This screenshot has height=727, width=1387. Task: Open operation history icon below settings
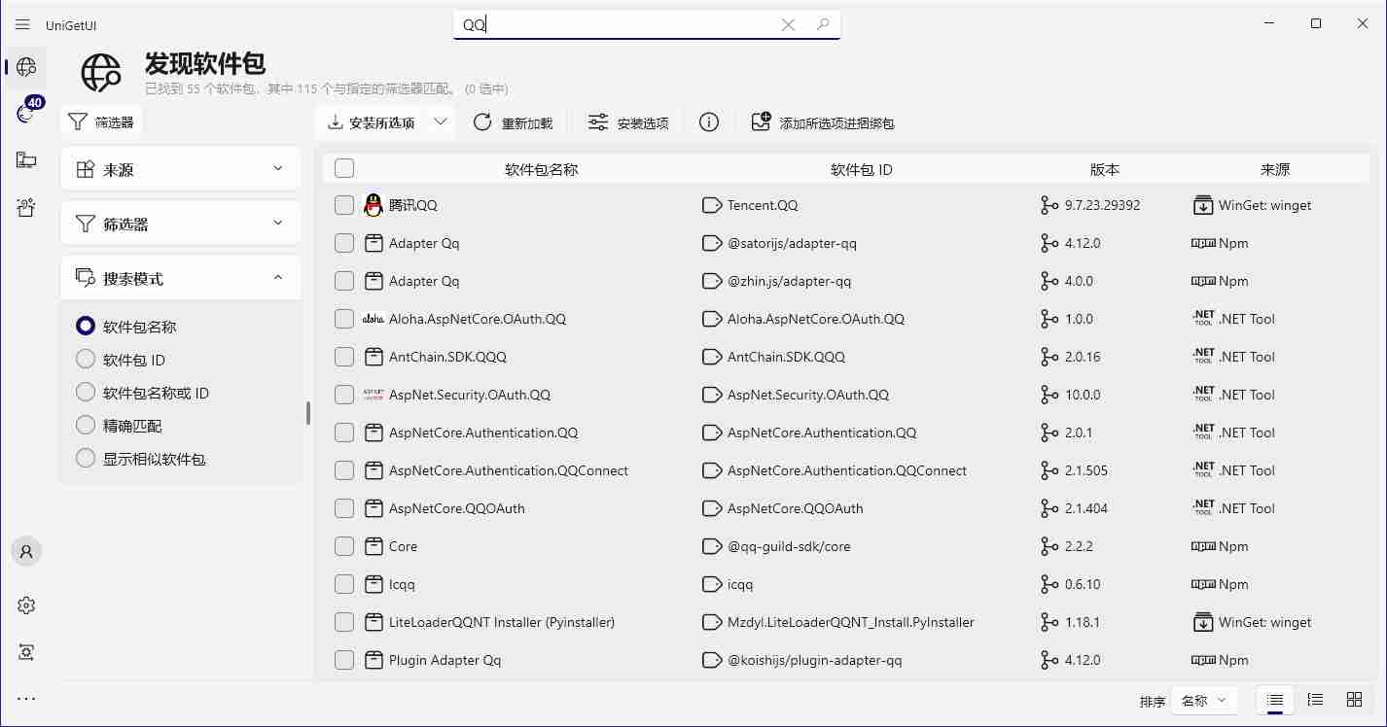tap(26, 652)
